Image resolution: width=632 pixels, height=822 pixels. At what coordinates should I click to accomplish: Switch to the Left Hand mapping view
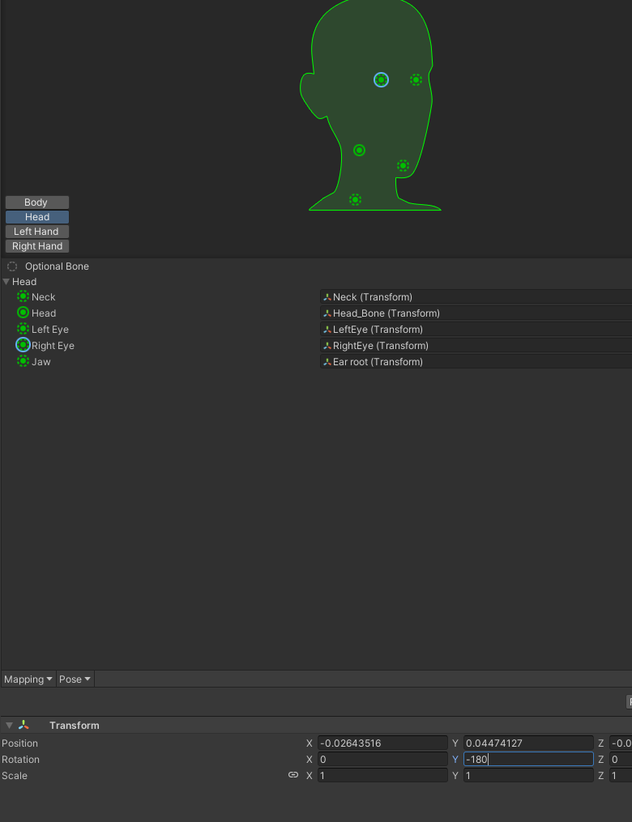pos(37,232)
